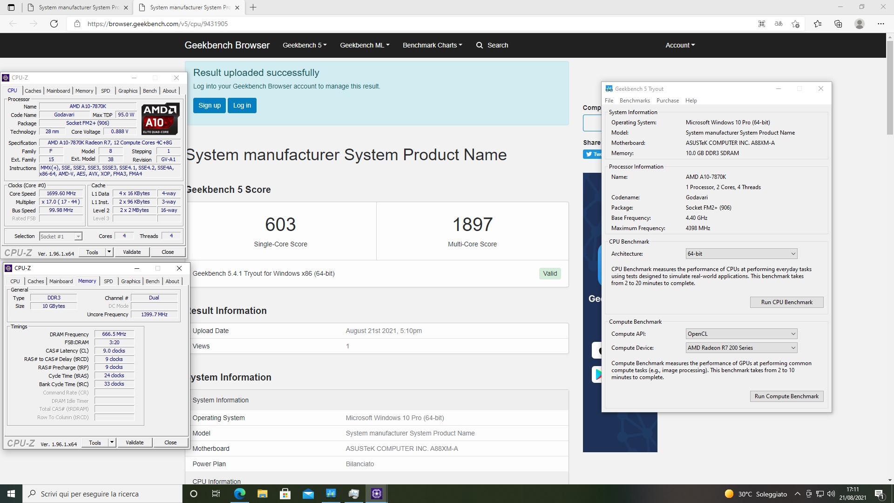Expand Tools arrow in bottom CPU-Z window
Viewport: 894px width, 503px height.
112,442
